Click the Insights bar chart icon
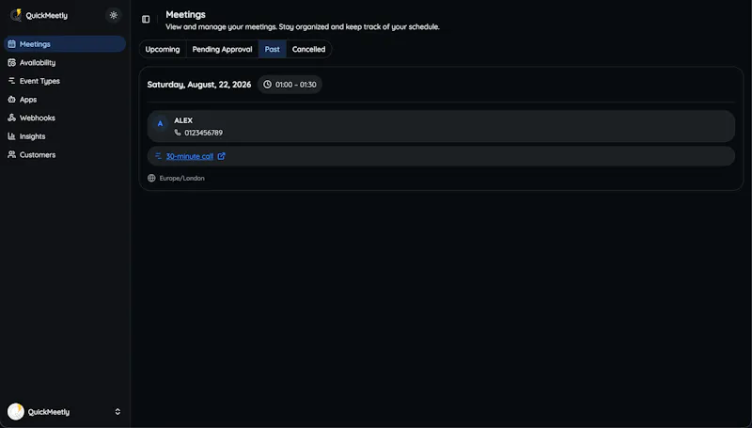The height and width of the screenshot is (428, 752). pyautogui.click(x=11, y=136)
